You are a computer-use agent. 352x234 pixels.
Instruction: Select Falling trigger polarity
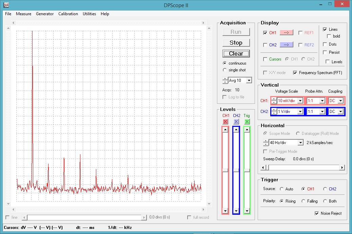tap(303, 201)
